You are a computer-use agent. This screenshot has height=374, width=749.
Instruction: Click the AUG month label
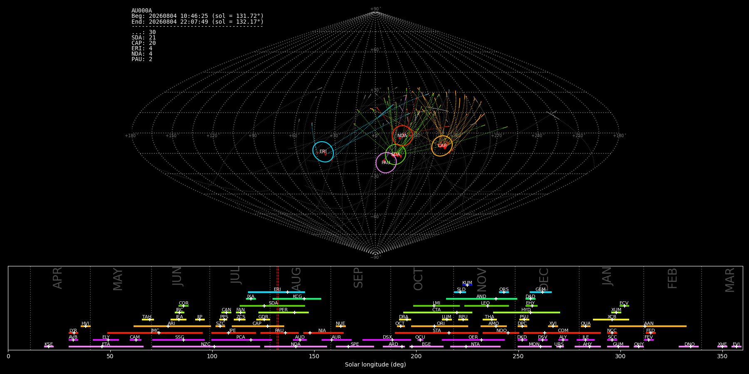(x=296, y=278)
